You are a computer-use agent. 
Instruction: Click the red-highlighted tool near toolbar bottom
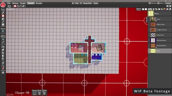coord(3,68)
